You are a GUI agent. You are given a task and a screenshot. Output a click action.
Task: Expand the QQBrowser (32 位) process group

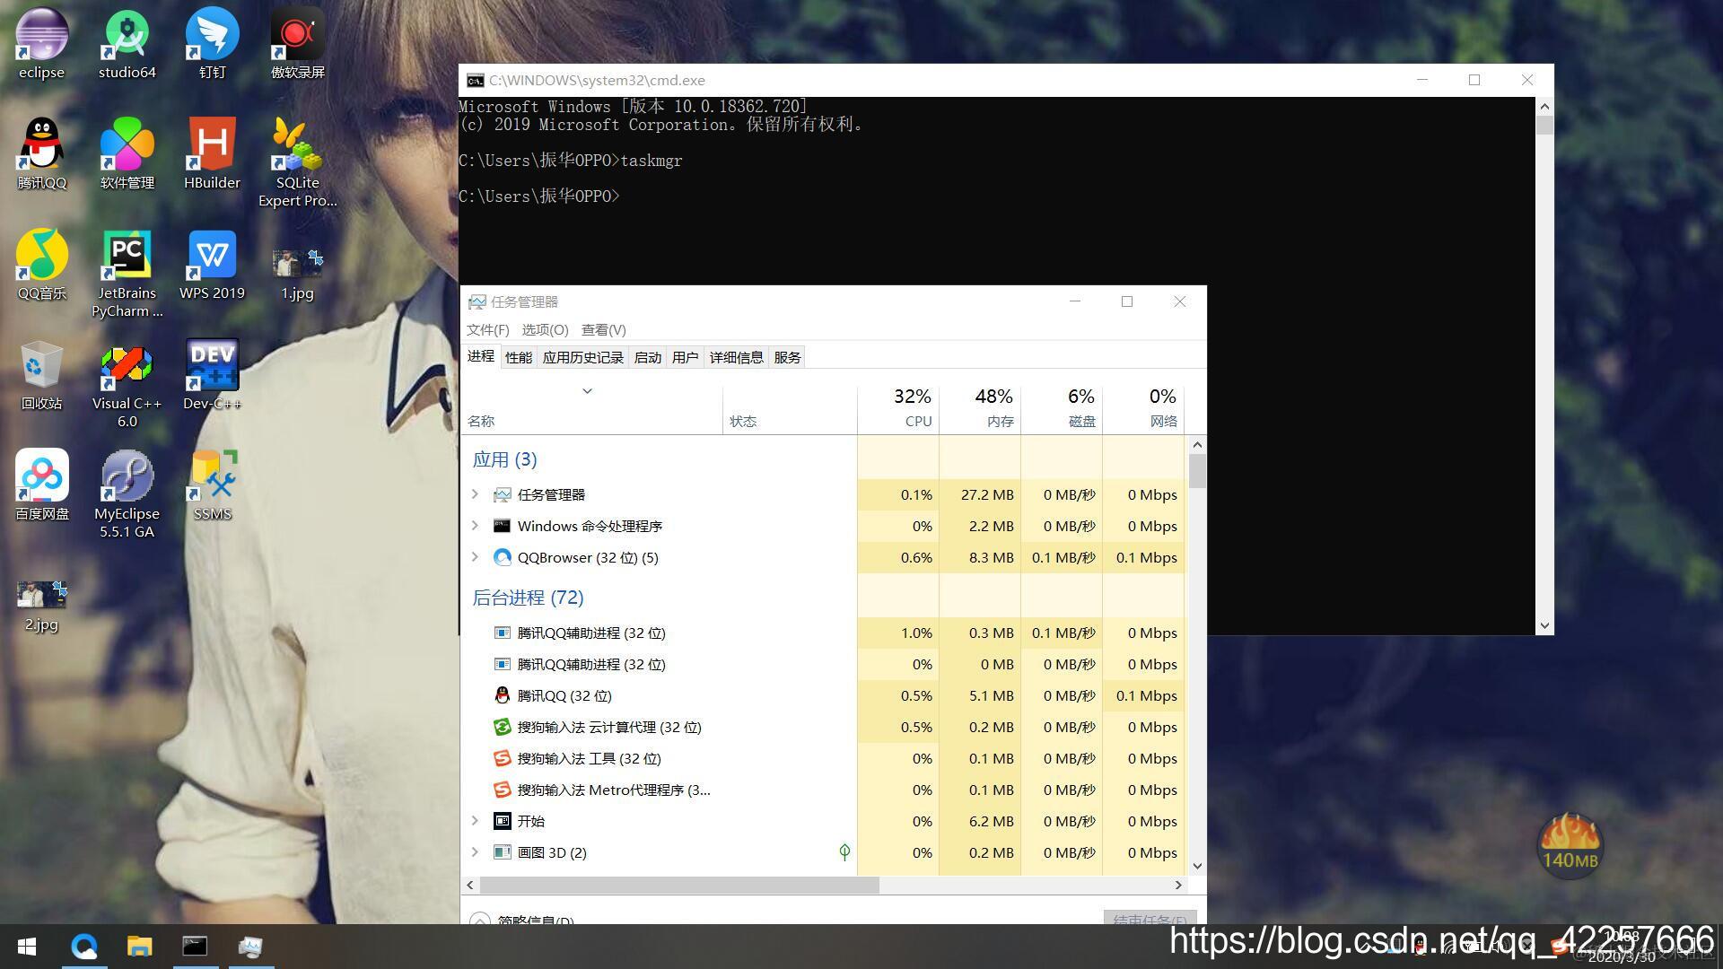[475, 557]
